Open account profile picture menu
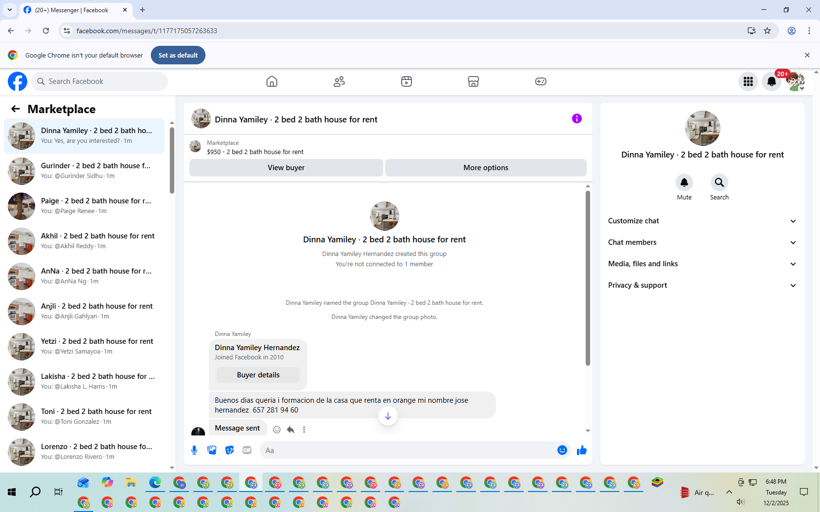 pyautogui.click(x=795, y=81)
